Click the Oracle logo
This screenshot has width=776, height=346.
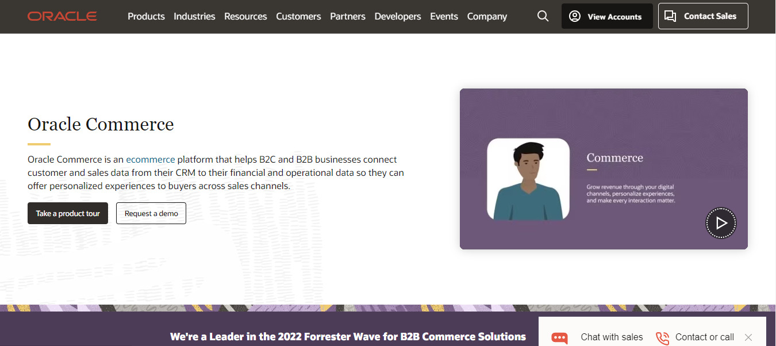tap(62, 16)
